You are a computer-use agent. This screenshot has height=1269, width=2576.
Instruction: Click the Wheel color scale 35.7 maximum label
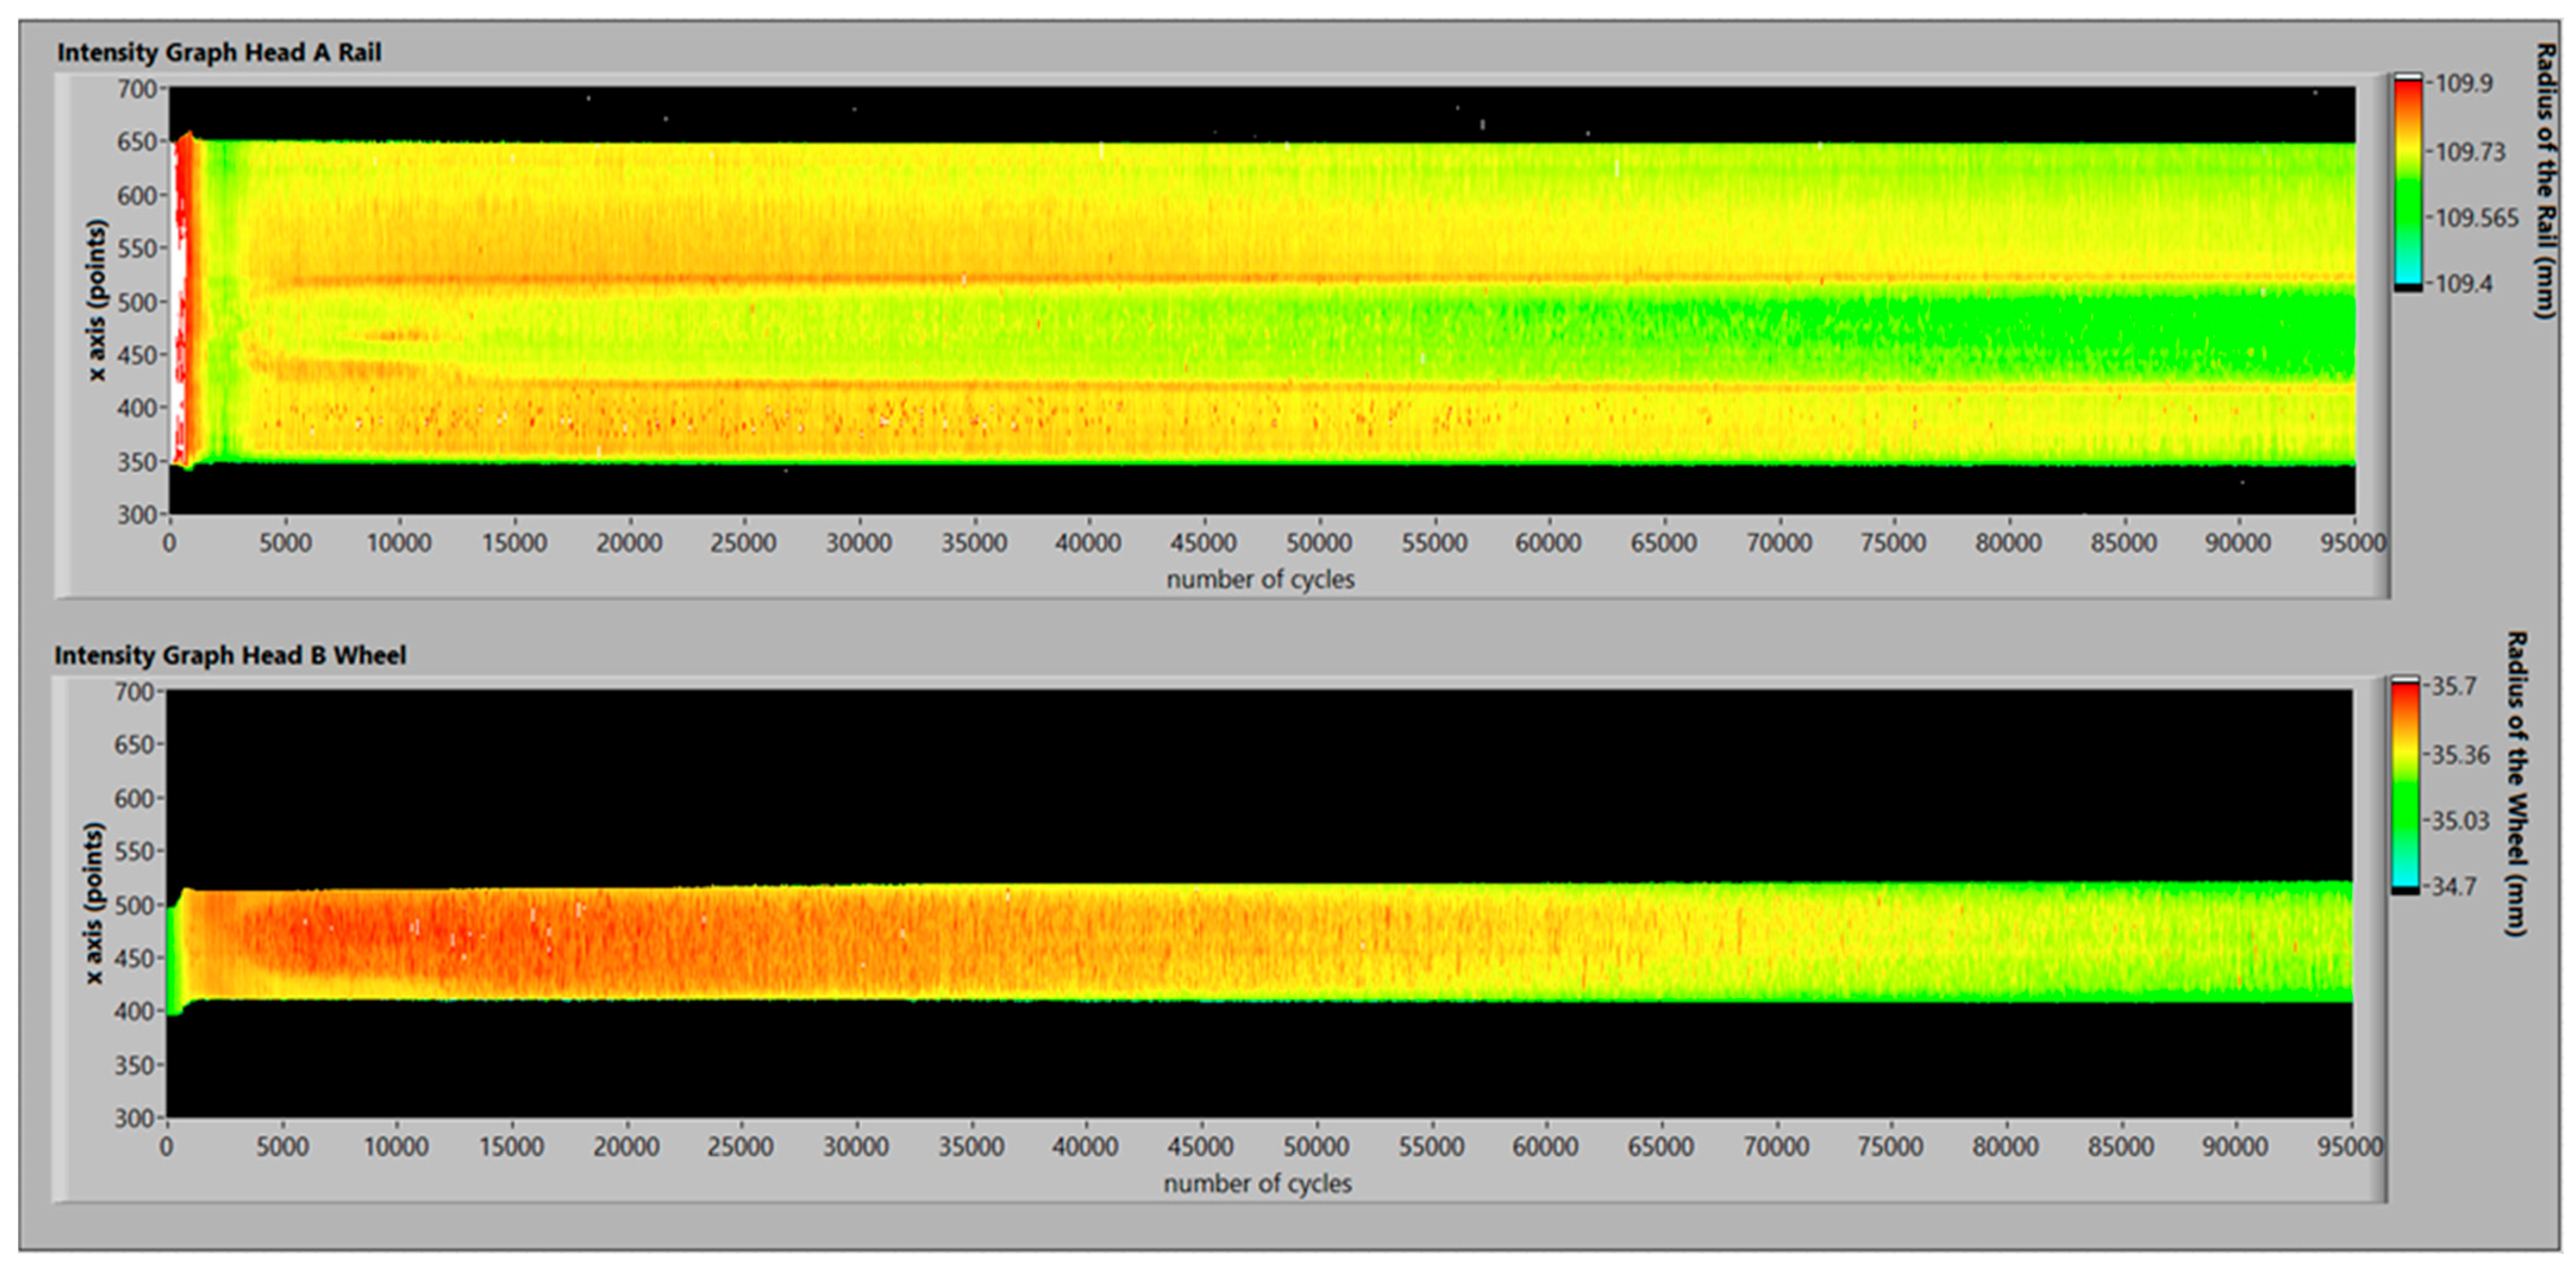coord(2454,687)
